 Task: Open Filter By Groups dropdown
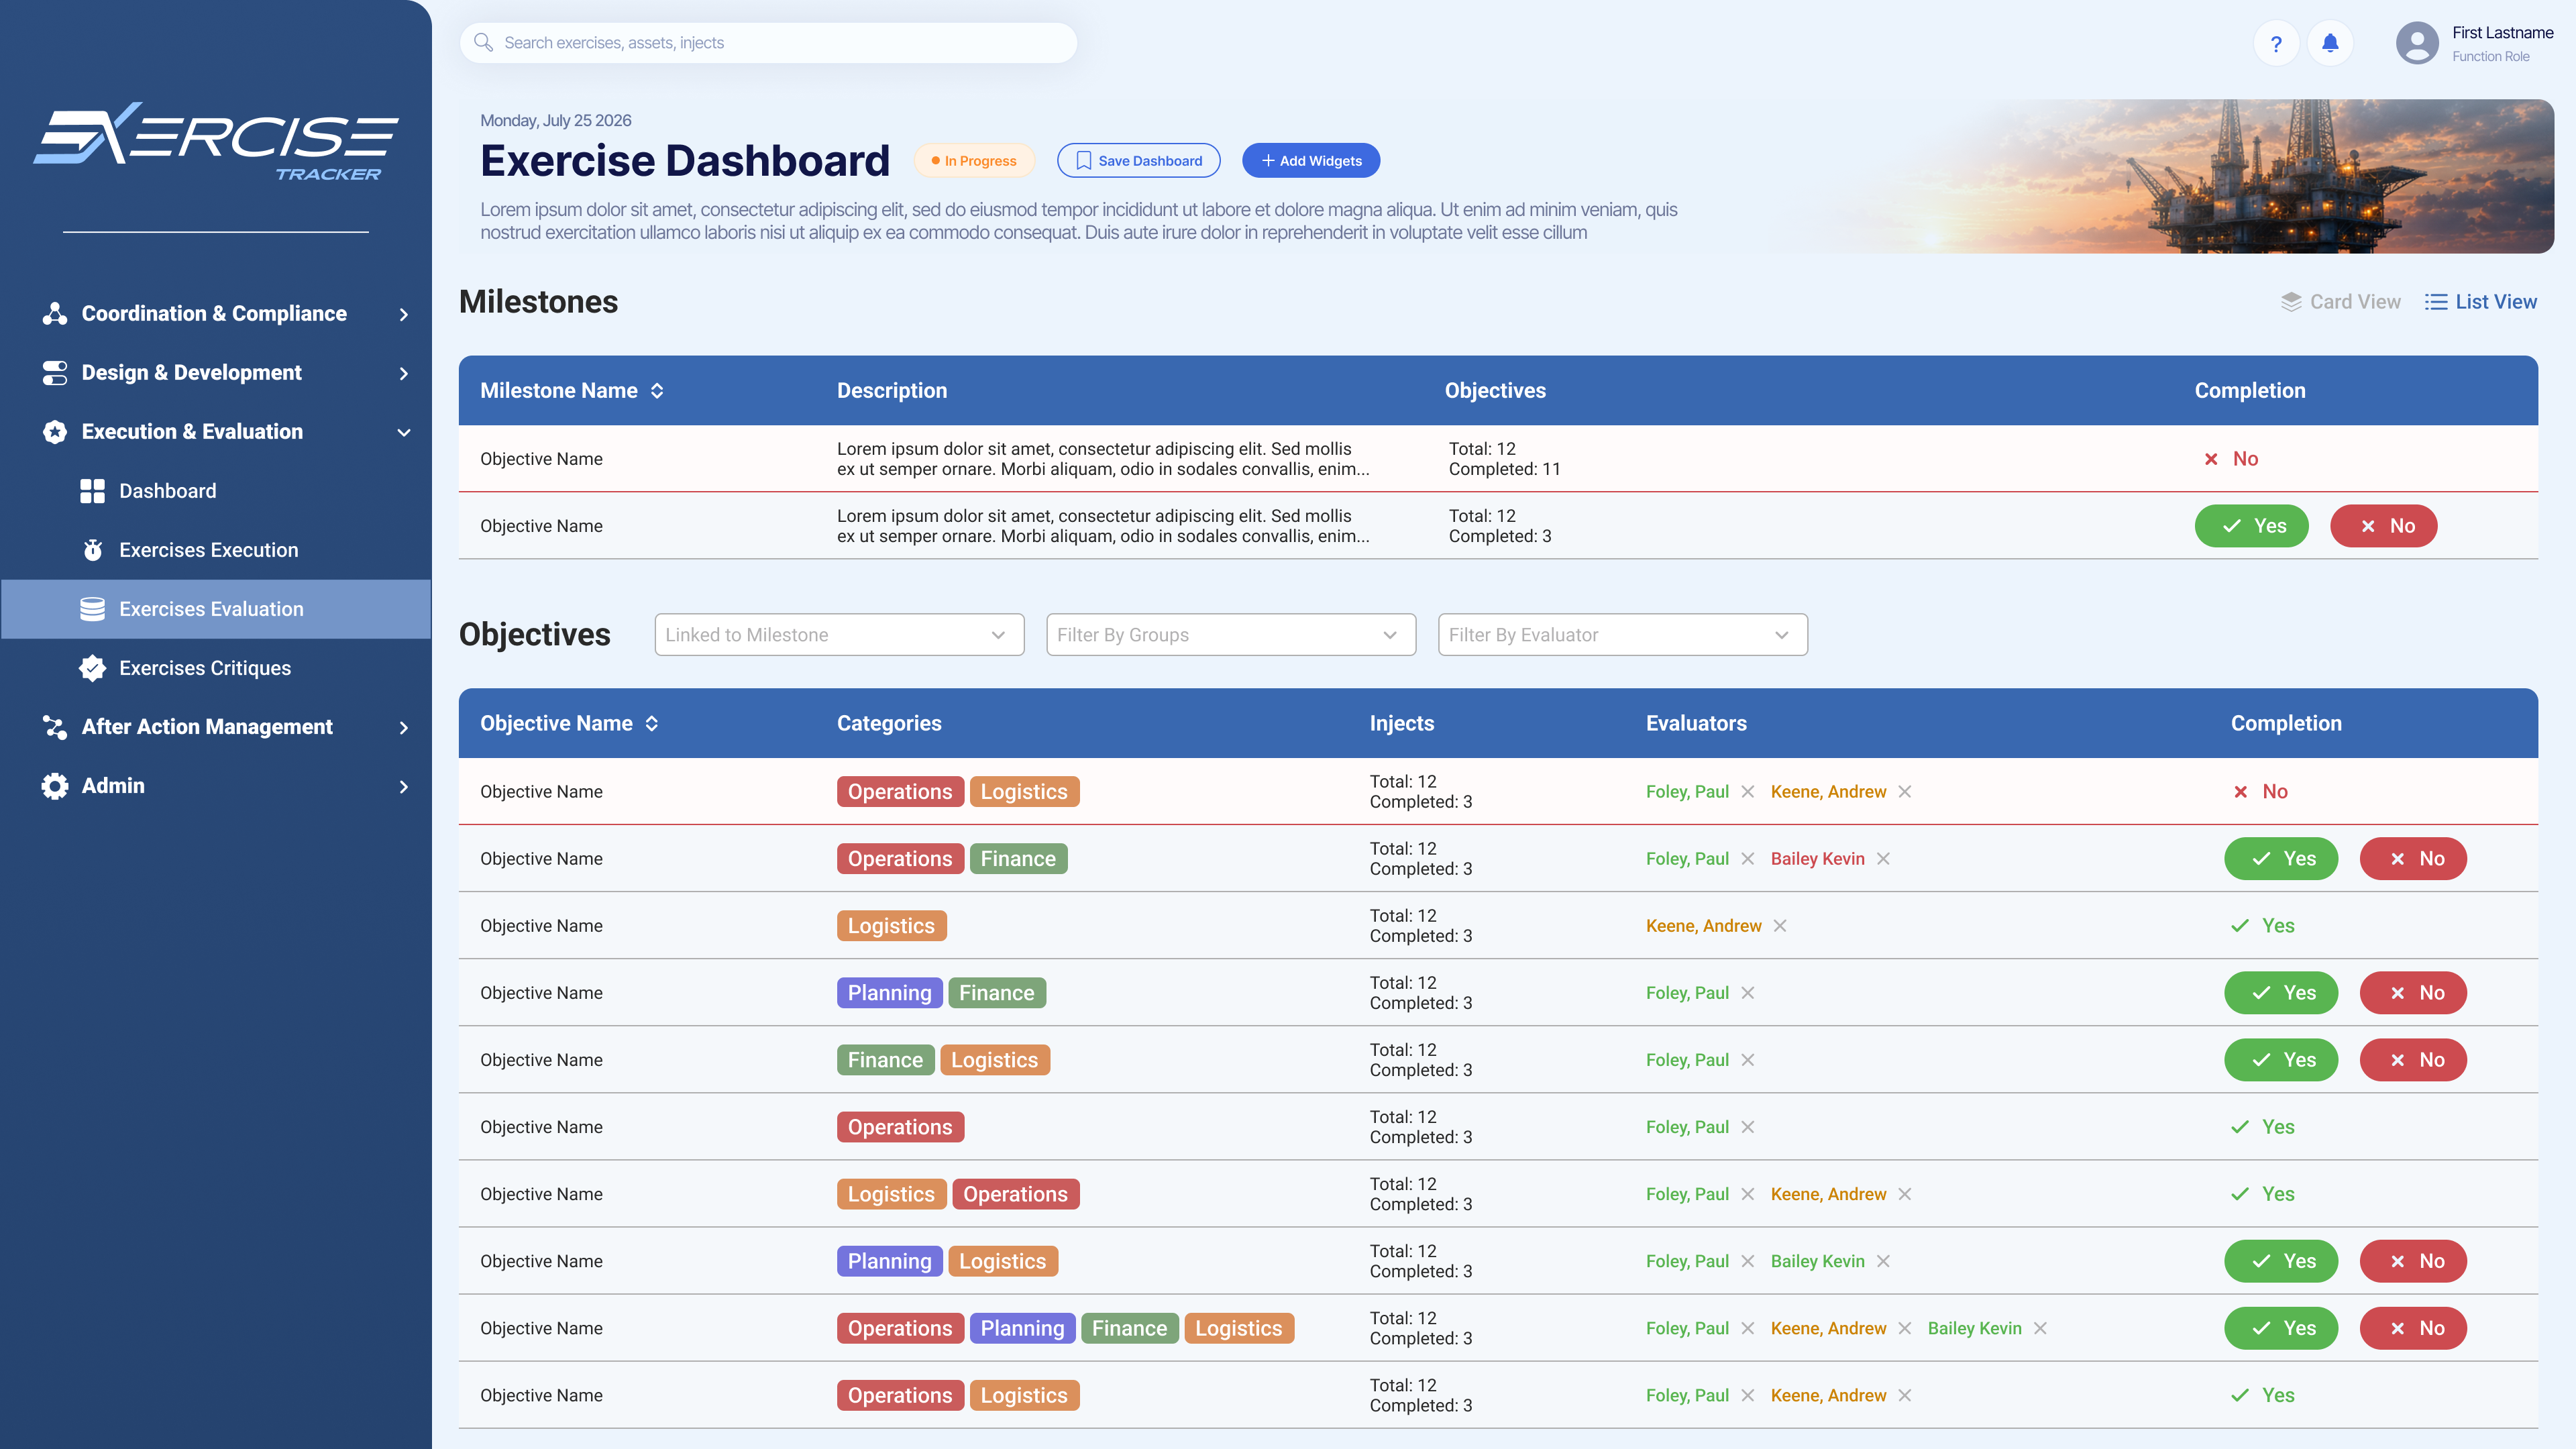1231,635
